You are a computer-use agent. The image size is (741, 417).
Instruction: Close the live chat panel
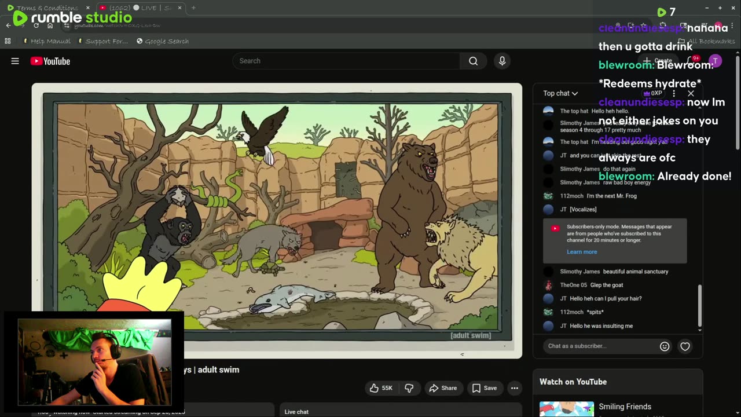(691, 93)
